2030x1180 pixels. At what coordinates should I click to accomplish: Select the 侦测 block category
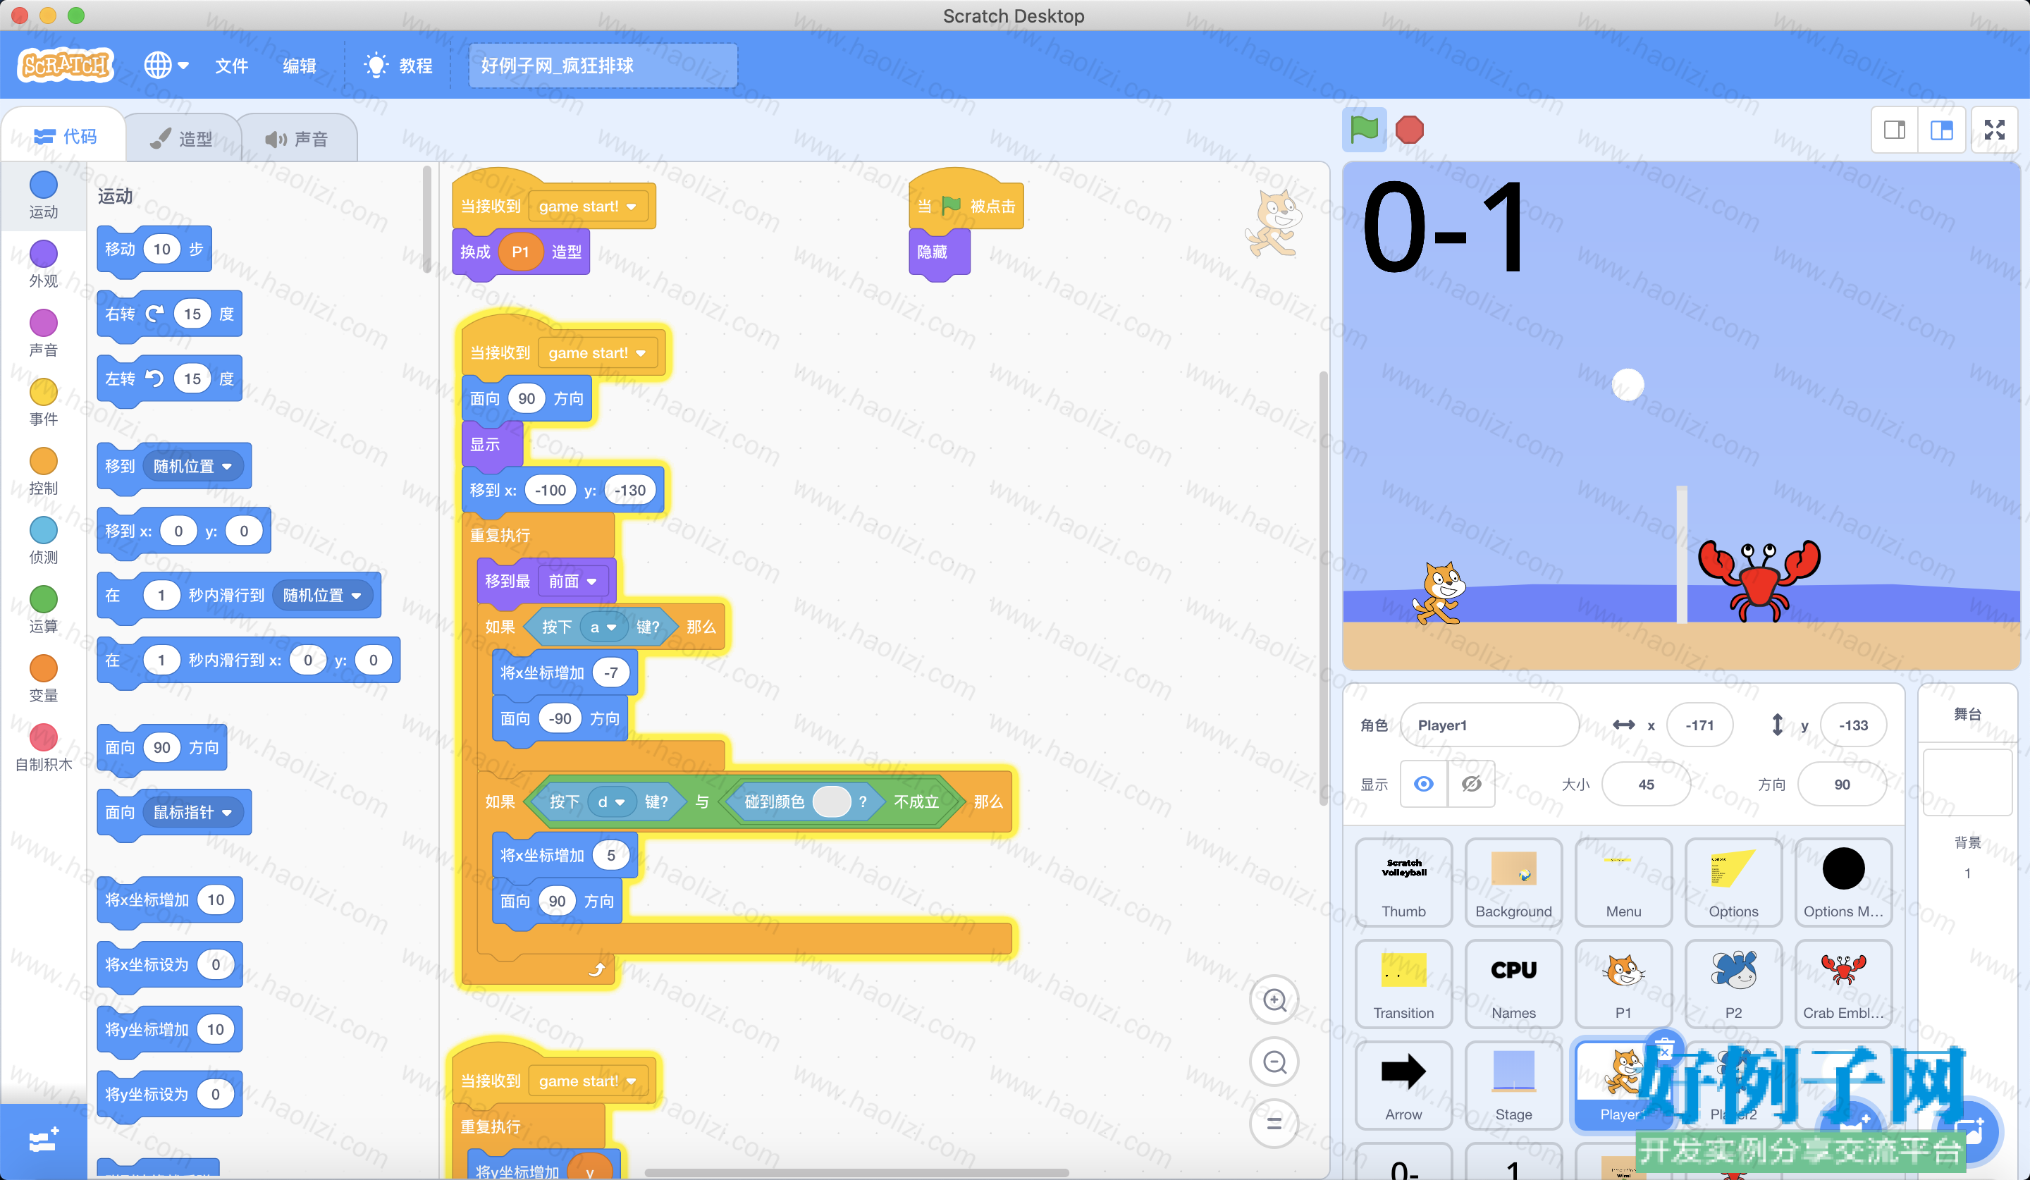(44, 541)
